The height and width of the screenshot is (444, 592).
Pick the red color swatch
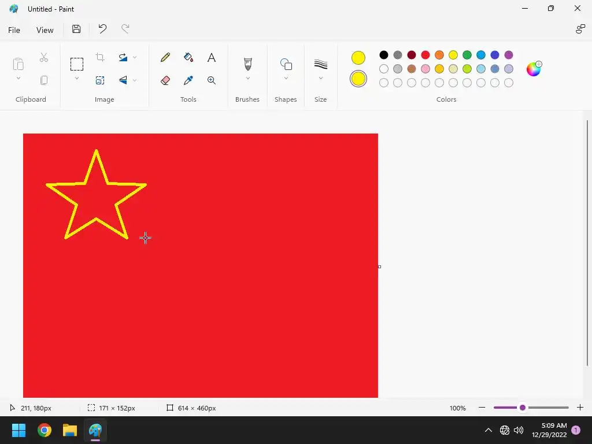425,55
